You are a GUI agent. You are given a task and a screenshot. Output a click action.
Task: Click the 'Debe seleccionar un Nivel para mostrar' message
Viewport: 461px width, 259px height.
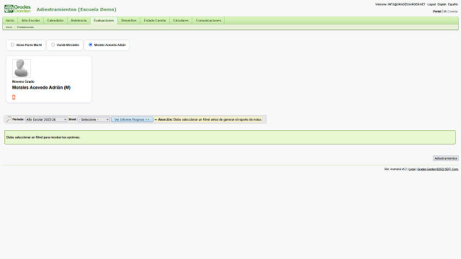[43, 137]
